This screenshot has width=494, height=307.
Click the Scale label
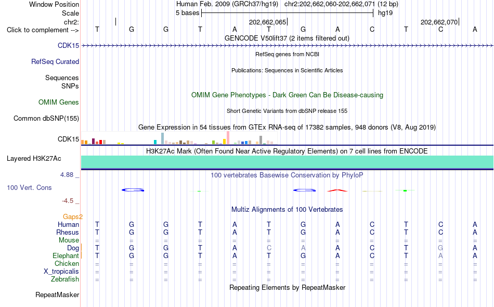pos(70,13)
